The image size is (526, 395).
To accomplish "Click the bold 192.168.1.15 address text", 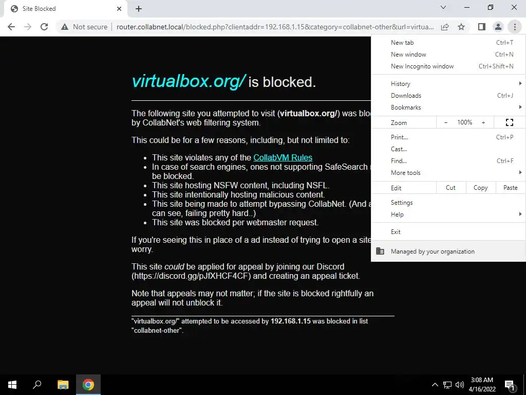I will (x=291, y=321).
